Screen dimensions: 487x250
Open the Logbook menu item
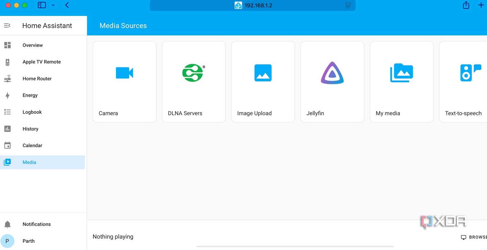43,112
